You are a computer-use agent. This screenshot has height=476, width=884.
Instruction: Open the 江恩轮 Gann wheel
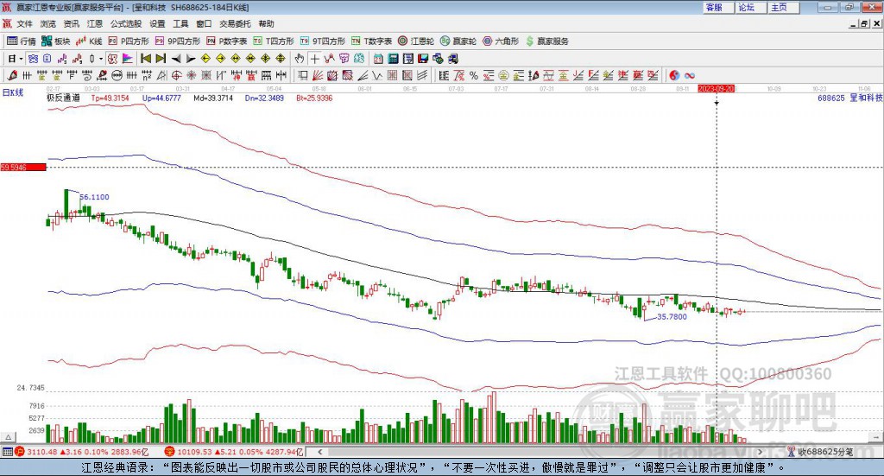point(416,41)
